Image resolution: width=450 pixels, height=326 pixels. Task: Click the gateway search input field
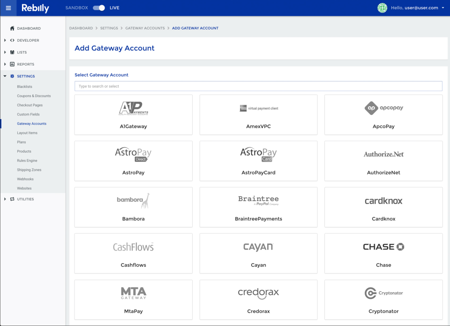coord(258,86)
